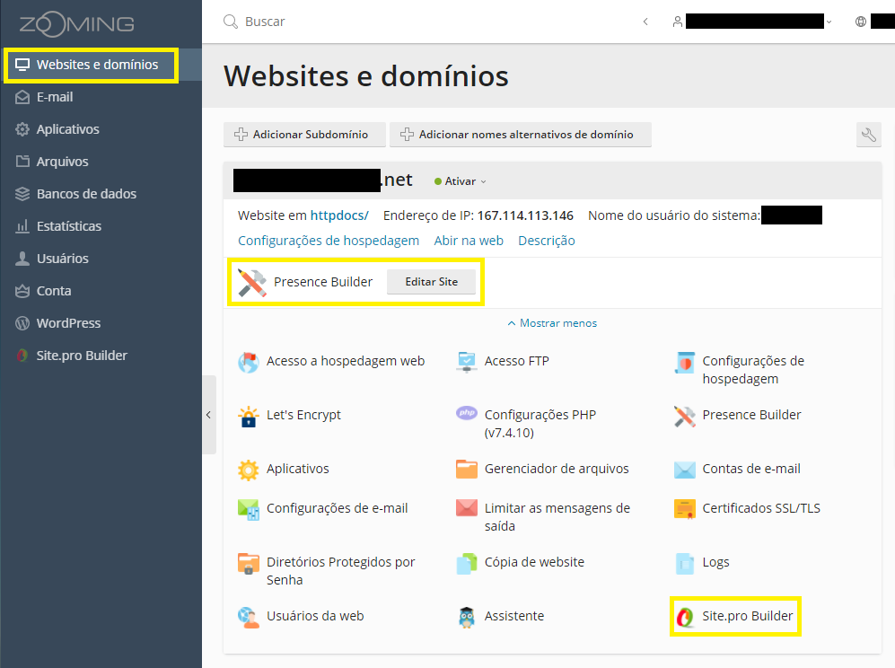This screenshot has height=668, width=895.
Task: Open Let's Encrypt icon
Action: tap(249, 417)
